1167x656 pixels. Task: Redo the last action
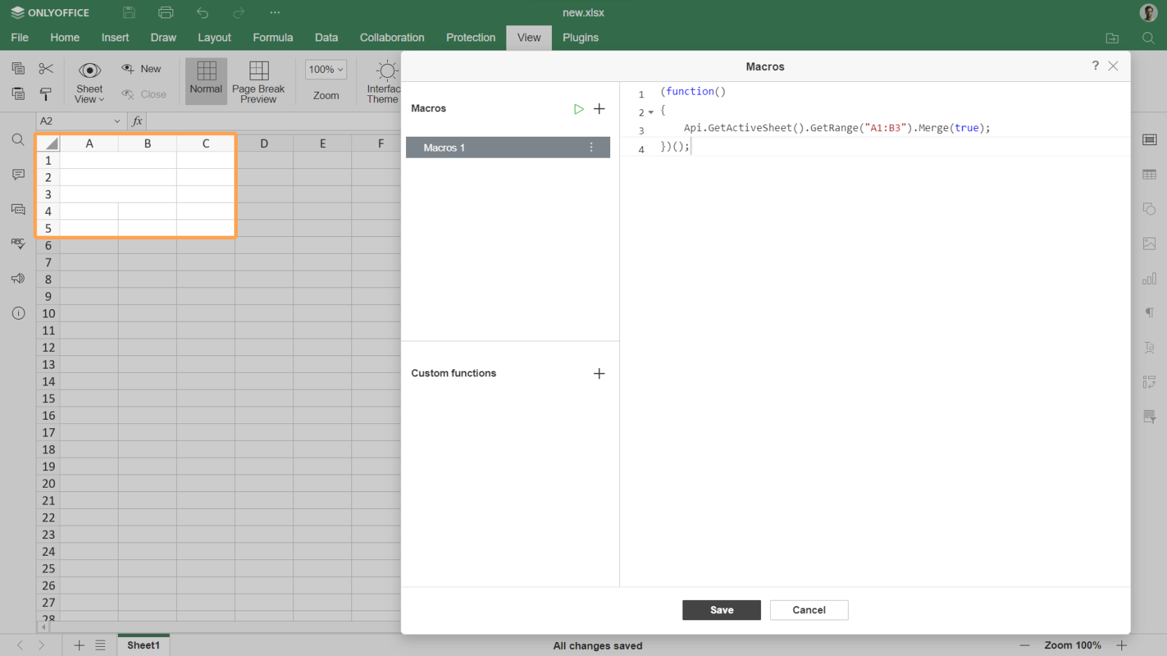[238, 13]
